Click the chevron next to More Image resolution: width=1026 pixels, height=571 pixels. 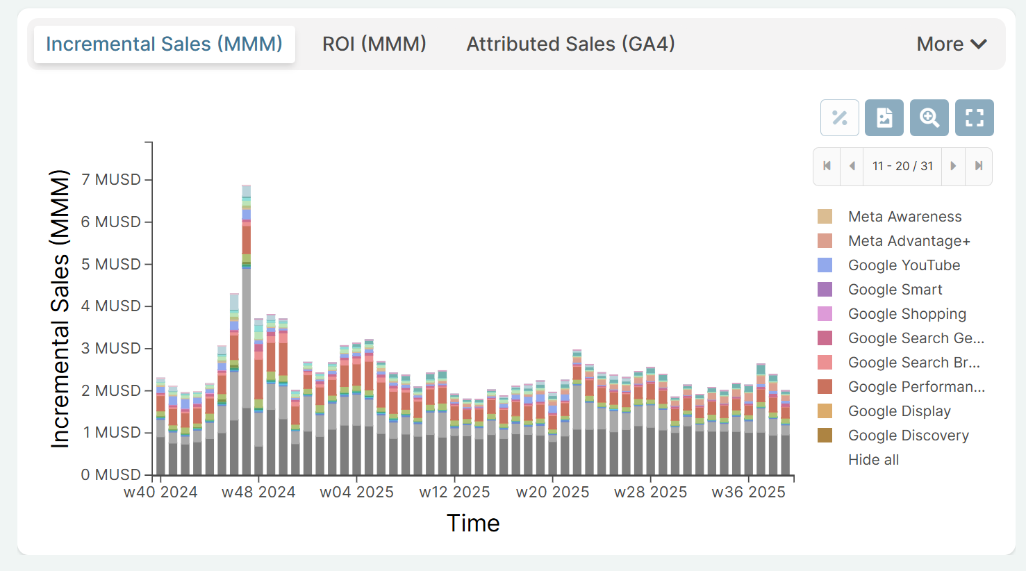click(979, 44)
